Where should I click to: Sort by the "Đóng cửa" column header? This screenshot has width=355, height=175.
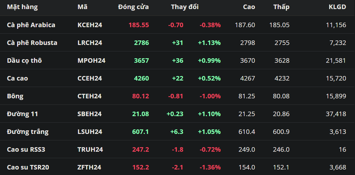click(133, 7)
